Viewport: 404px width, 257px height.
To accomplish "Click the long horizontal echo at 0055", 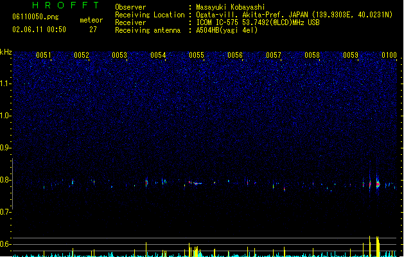I will point(198,184).
